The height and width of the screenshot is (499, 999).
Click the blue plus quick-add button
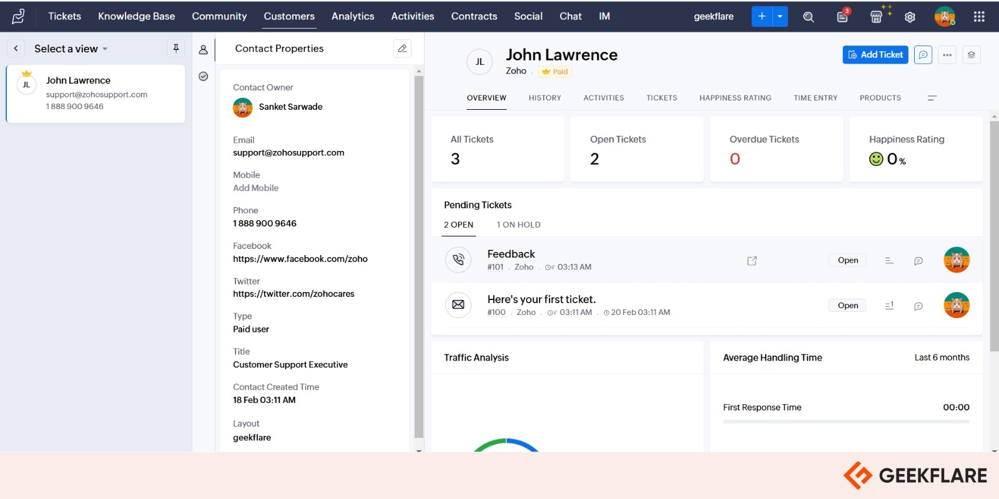(x=762, y=16)
